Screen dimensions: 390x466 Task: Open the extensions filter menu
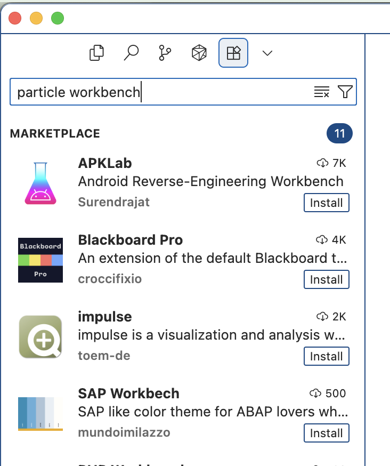[x=345, y=92]
